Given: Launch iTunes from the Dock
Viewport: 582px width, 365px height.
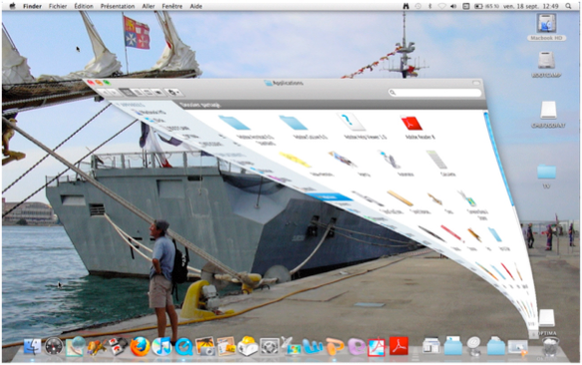Looking at the screenshot, I should pyautogui.click(x=161, y=346).
